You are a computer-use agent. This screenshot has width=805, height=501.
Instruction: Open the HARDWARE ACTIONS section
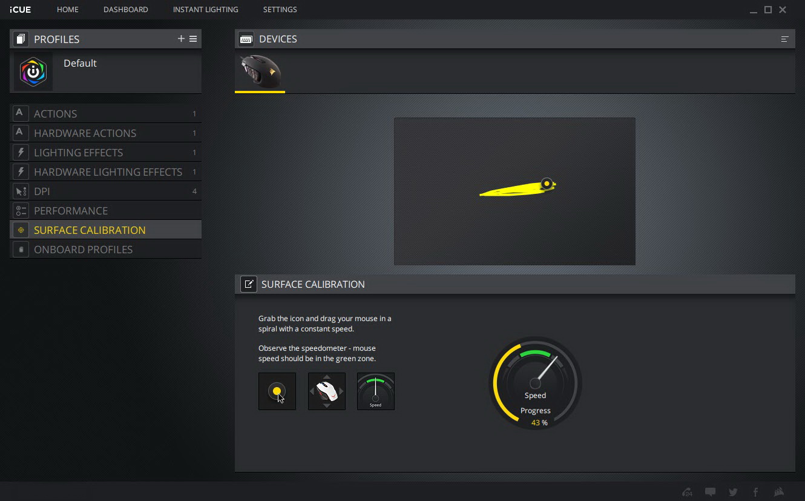click(x=106, y=133)
